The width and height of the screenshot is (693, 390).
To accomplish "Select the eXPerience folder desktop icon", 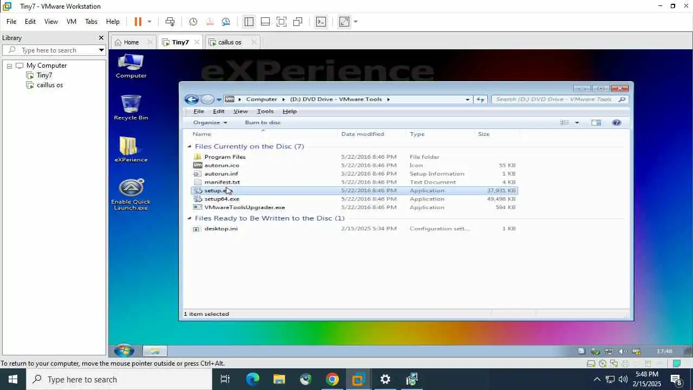I will [131, 149].
